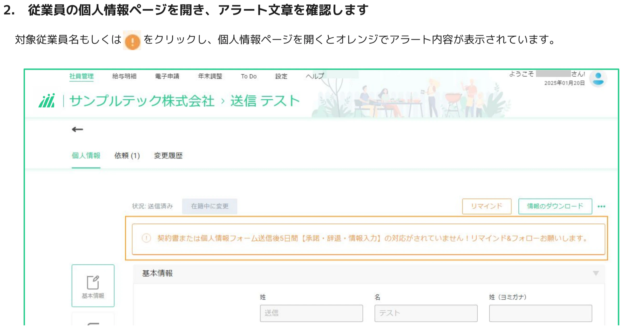Click the orange alert message text
This screenshot has height=329, width=623.
click(373, 238)
